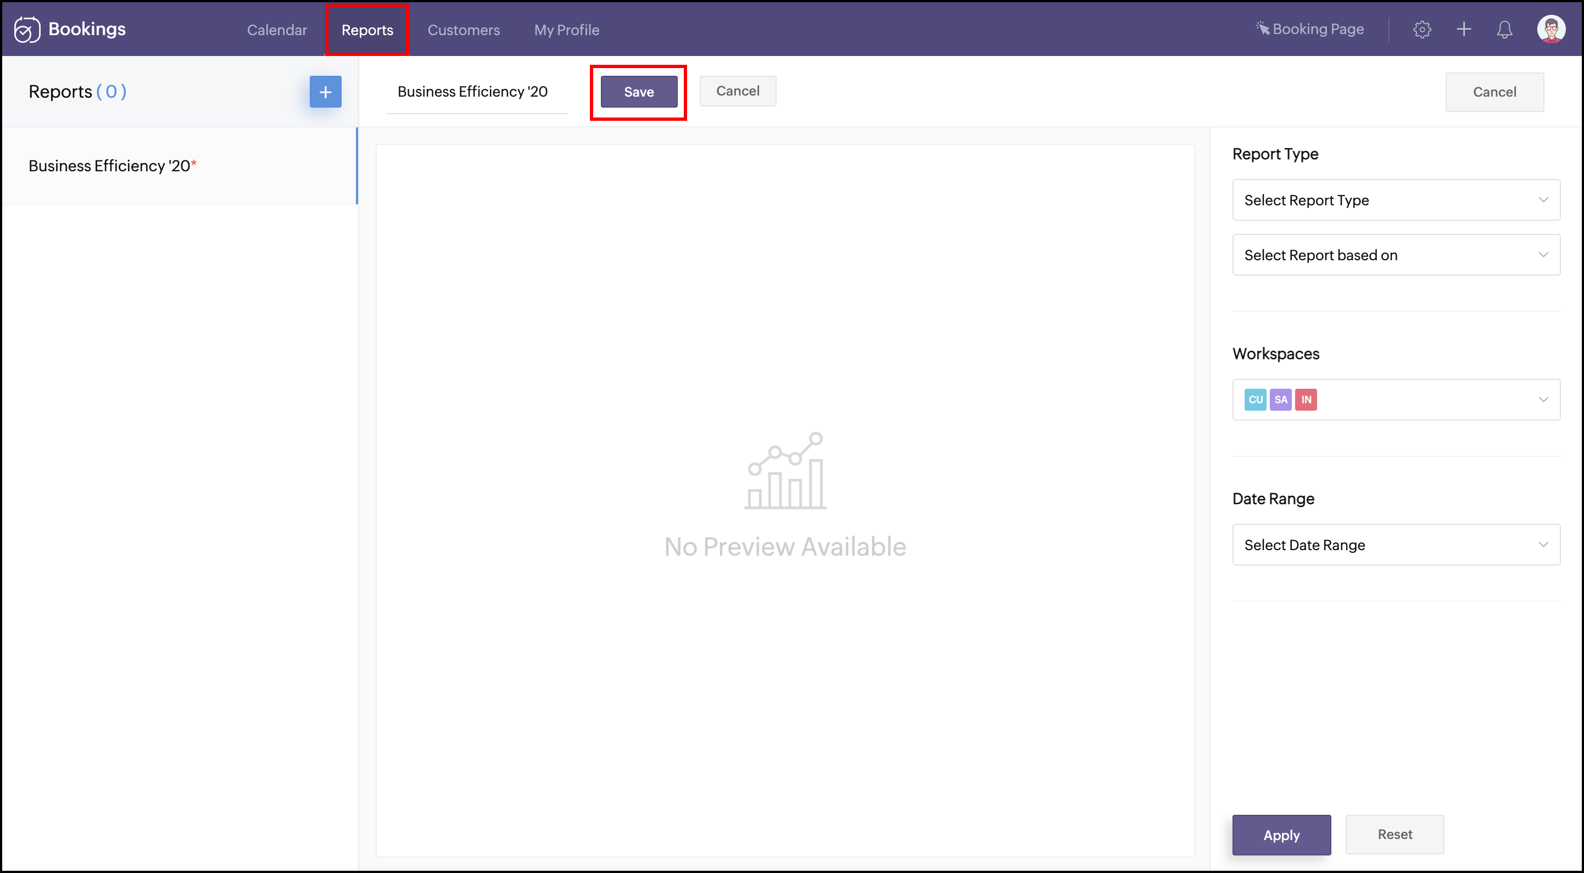
Task: Add new report with blue plus button
Action: 325,92
